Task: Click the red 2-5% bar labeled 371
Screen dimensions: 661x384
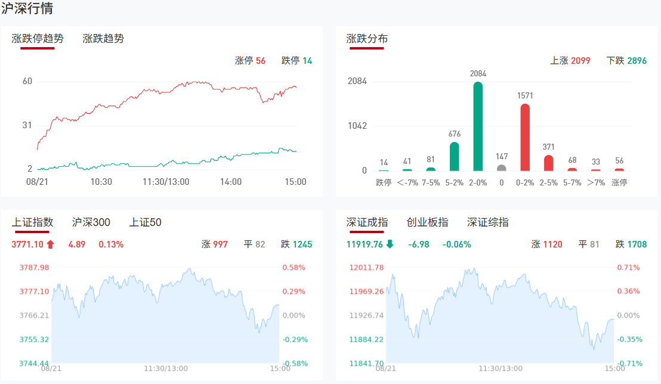Action: [x=549, y=163]
